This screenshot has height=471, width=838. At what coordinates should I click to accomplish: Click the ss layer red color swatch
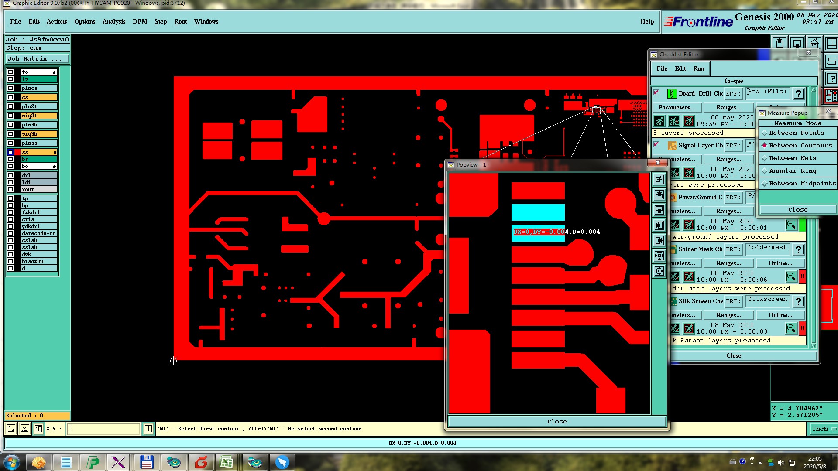tap(17, 152)
